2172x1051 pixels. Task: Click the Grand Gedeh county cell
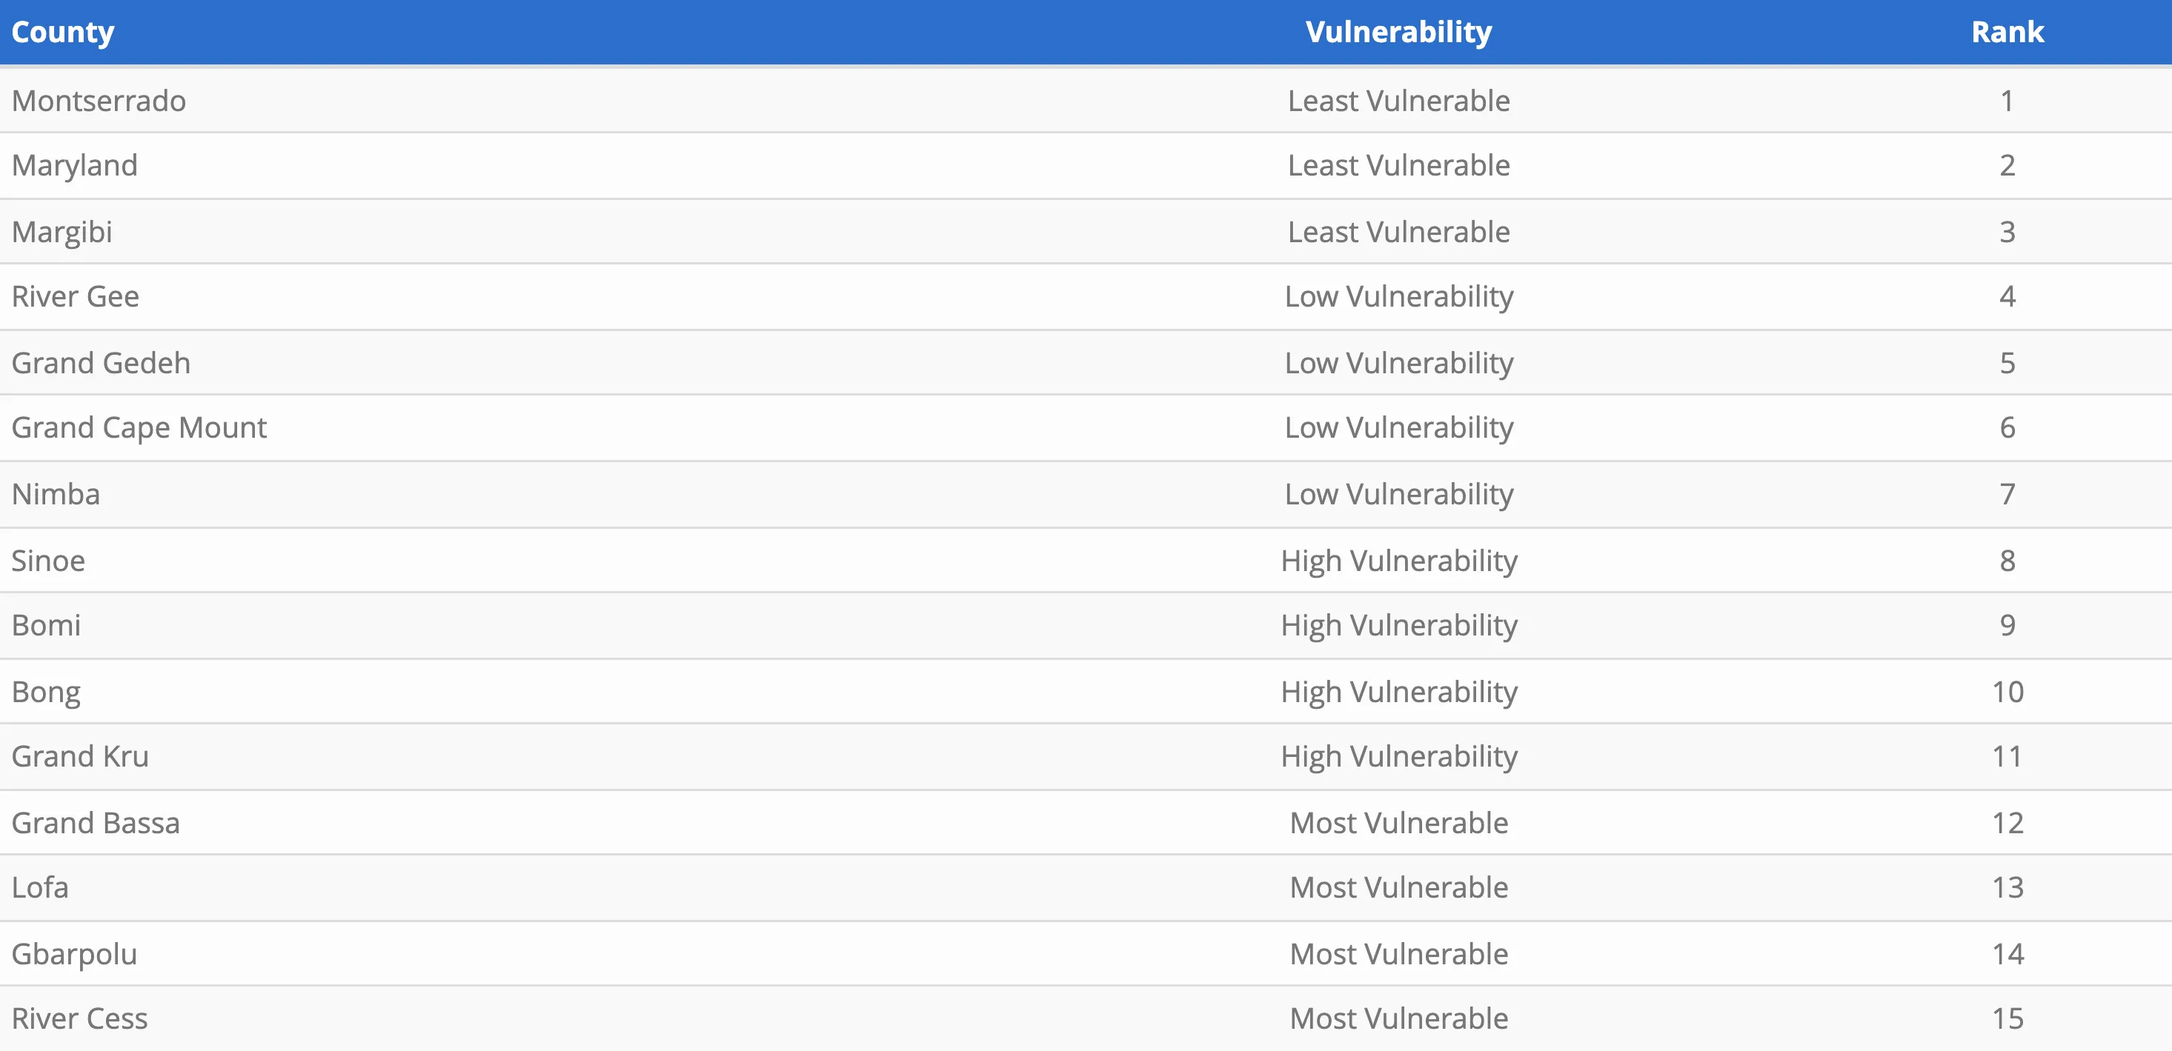(100, 363)
